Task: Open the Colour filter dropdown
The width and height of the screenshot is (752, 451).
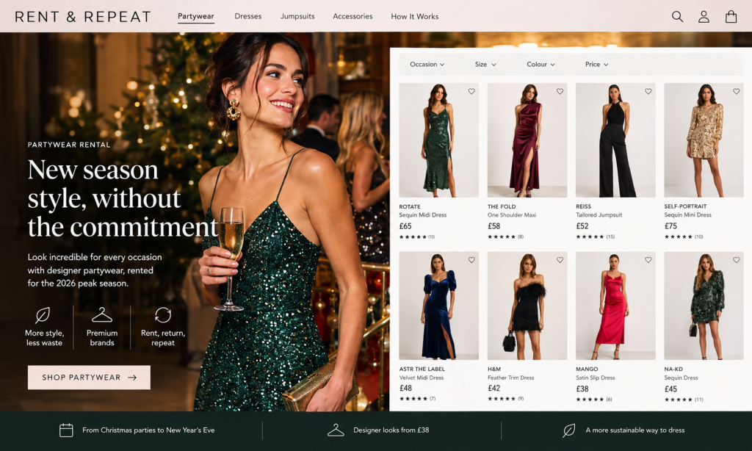Action: pyautogui.click(x=540, y=65)
